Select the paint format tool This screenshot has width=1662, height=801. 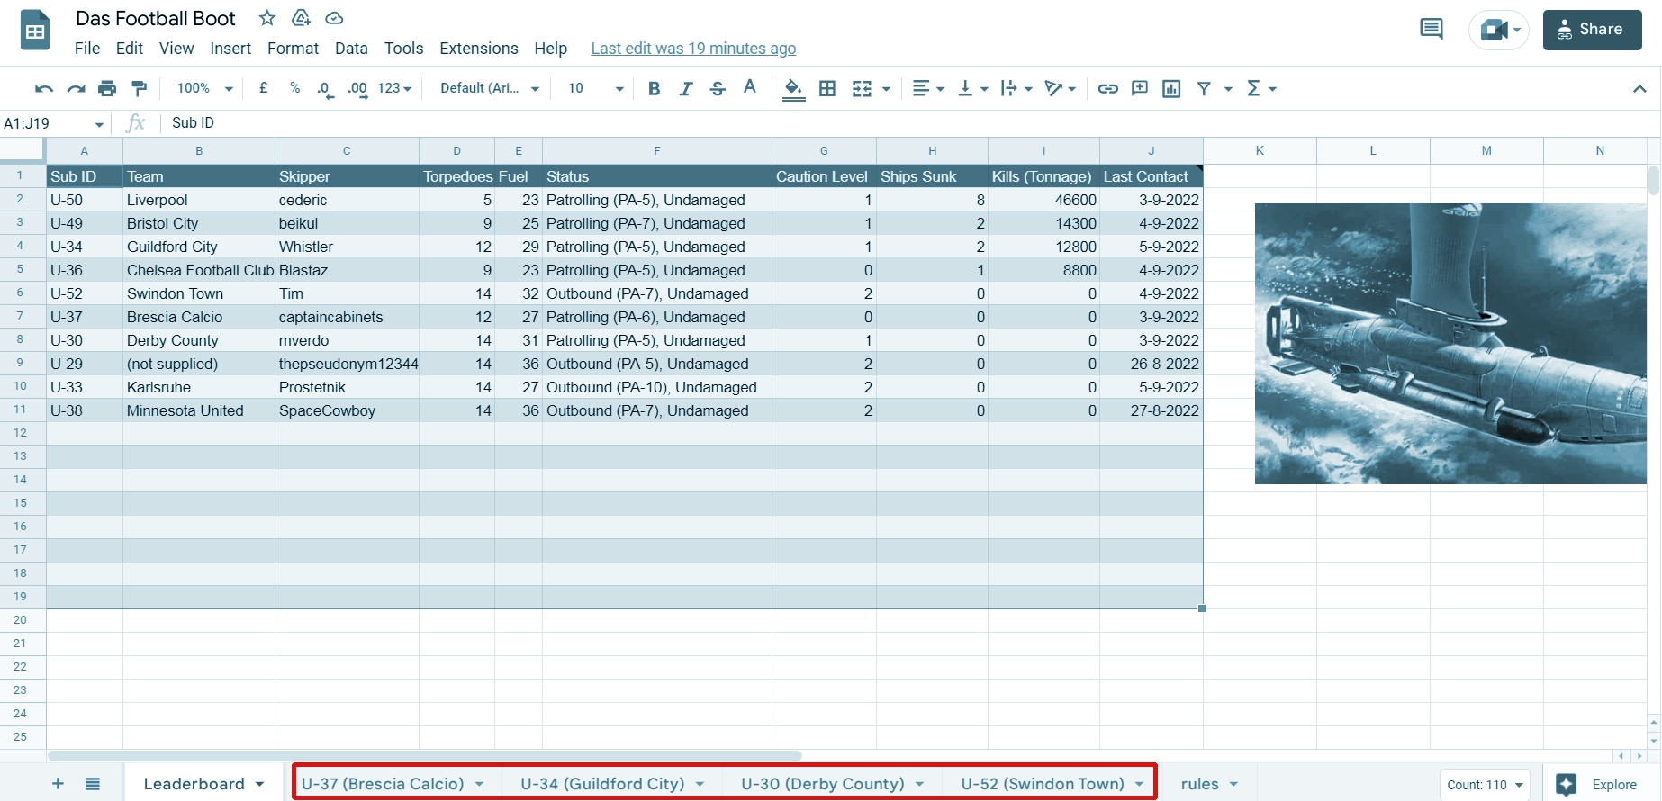(x=139, y=88)
